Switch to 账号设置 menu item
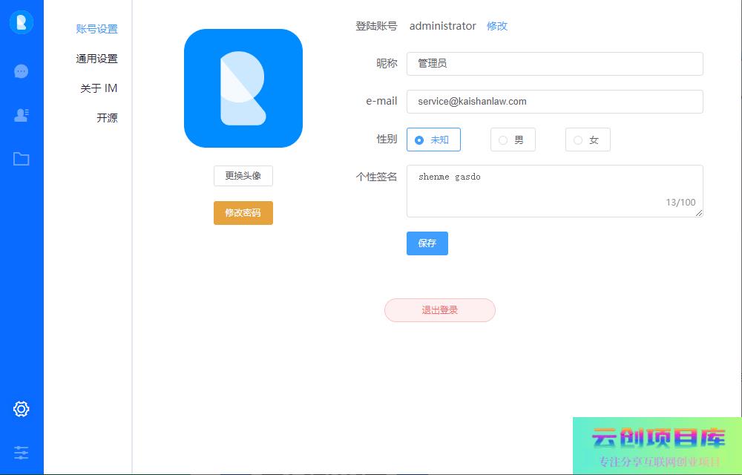The width and height of the screenshot is (742, 475). pos(96,29)
